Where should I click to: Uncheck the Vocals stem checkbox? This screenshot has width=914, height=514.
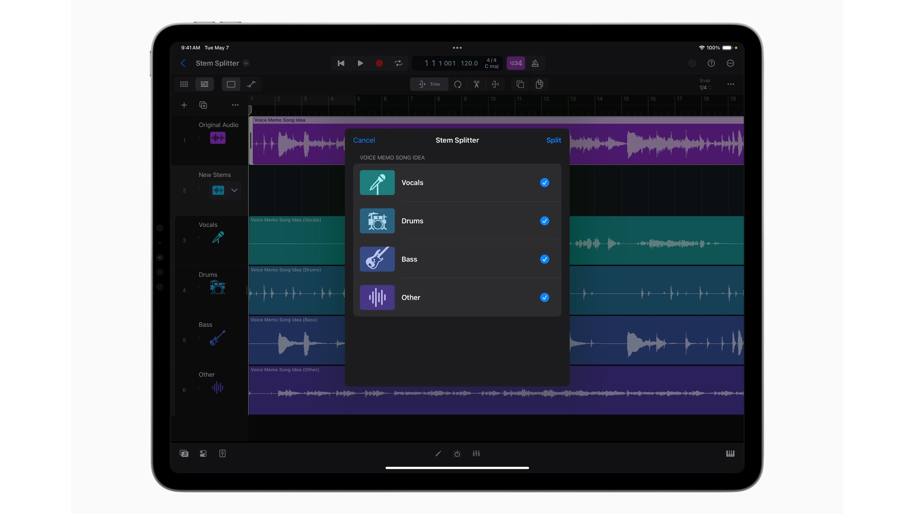[544, 183]
